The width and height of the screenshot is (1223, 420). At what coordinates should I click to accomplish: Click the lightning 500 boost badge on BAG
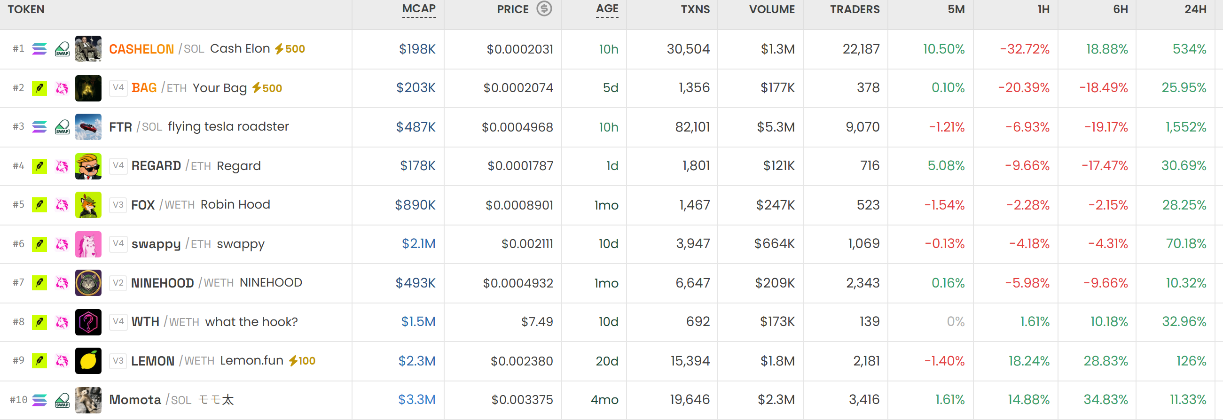click(x=267, y=88)
